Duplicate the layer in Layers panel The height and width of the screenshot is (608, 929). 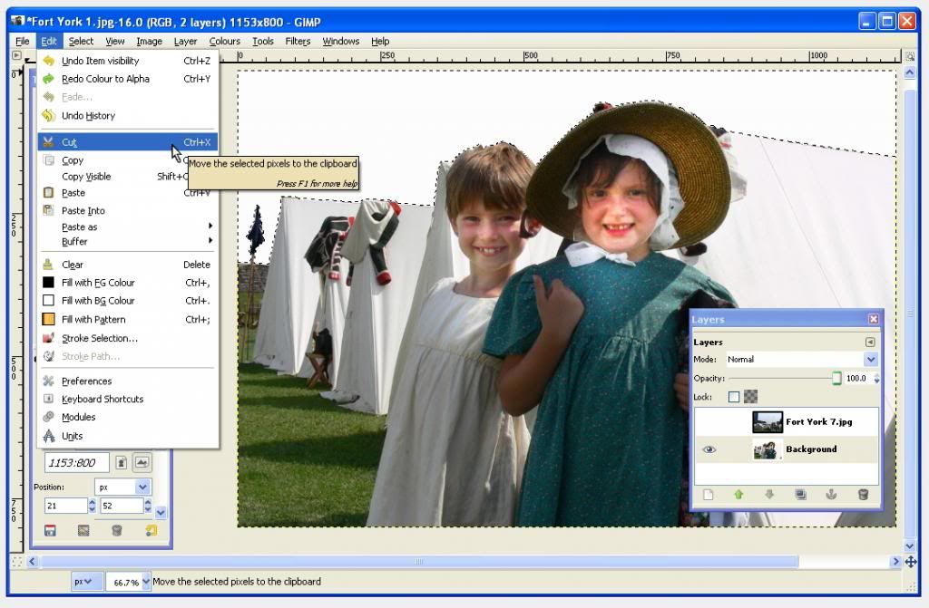coord(800,495)
